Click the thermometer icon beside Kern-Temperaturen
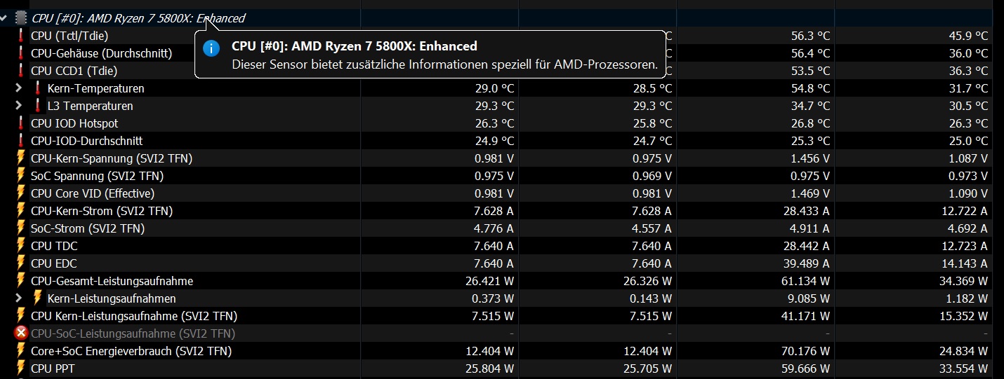The height and width of the screenshot is (379, 1004). pyautogui.click(x=38, y=88)
